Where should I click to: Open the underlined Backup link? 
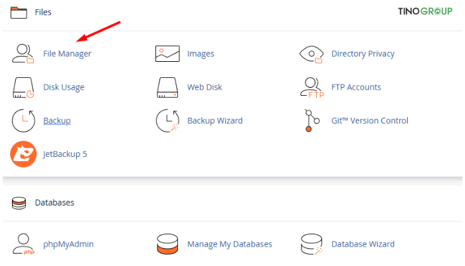coord(57,121)
